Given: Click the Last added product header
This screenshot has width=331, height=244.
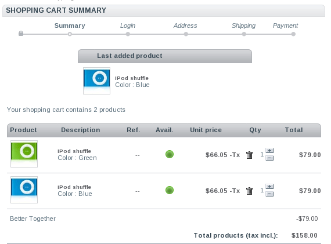Looking at the screenshot, I should 165,56.
